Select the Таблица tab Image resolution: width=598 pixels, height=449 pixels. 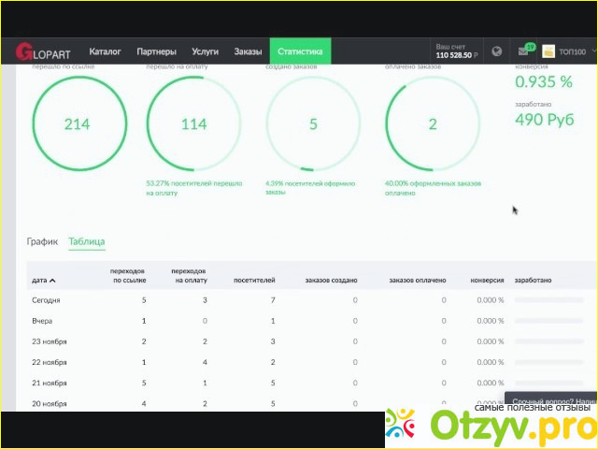click(x=87, y=241)
